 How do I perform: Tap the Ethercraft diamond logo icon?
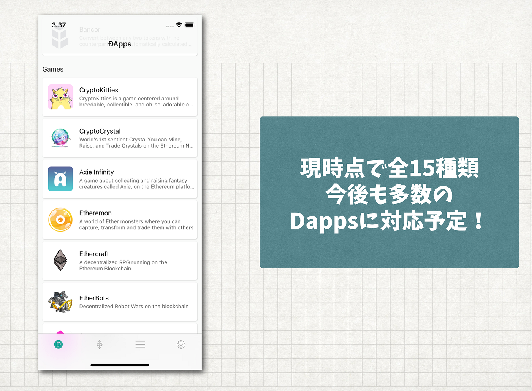60,260
